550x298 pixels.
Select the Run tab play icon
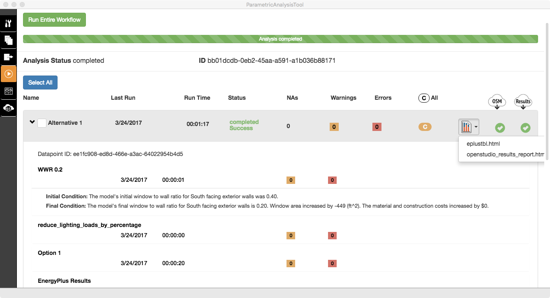tap(8, 74)
